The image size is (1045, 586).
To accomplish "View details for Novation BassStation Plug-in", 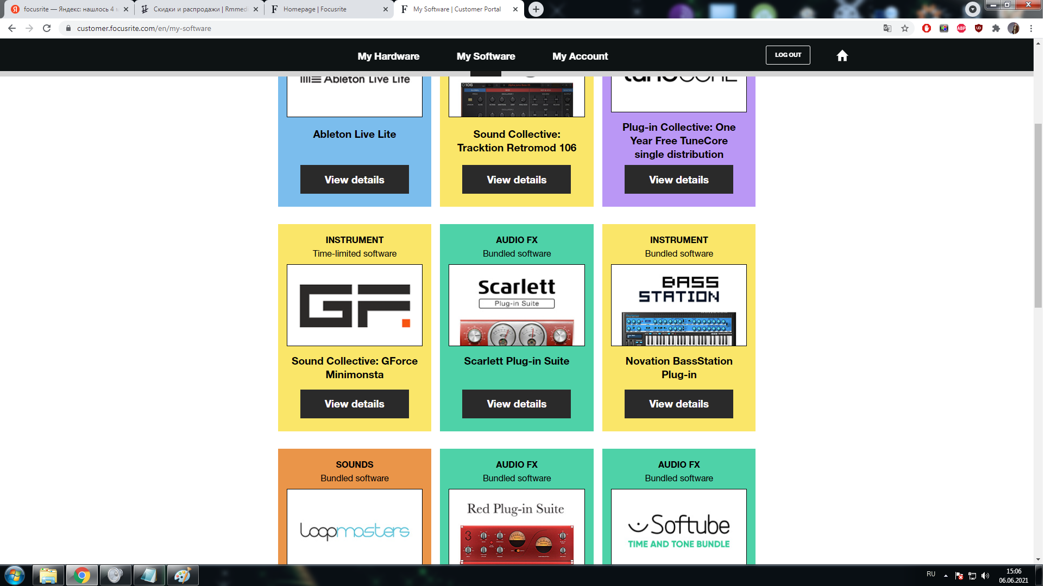I will [x=680, y=404].
